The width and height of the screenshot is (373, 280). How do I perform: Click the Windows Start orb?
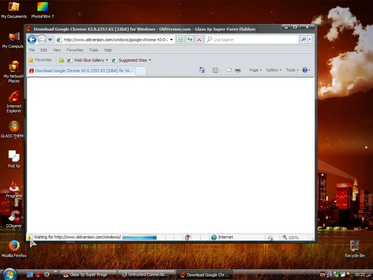(10, 274)
